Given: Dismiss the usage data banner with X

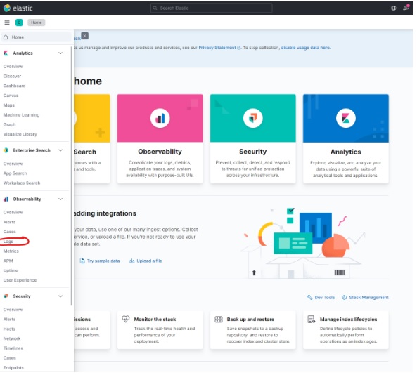Looking at the screenshot, I should tap(85, 36).
